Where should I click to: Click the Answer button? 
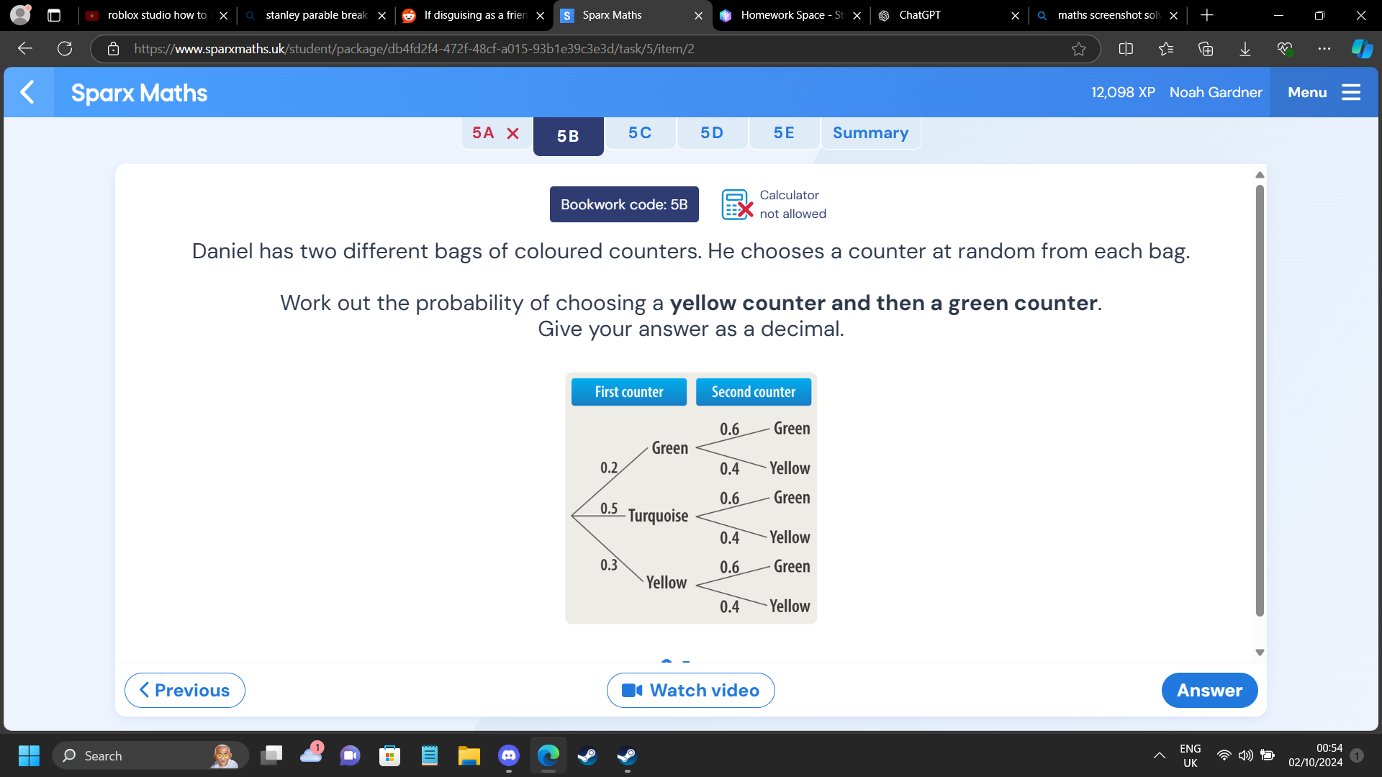[1209, 690]
